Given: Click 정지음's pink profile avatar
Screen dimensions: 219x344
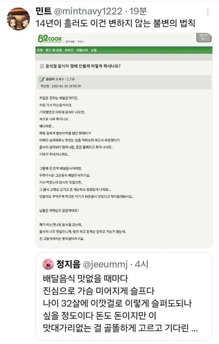Looking at the screenshot, I should click(48, 264).
